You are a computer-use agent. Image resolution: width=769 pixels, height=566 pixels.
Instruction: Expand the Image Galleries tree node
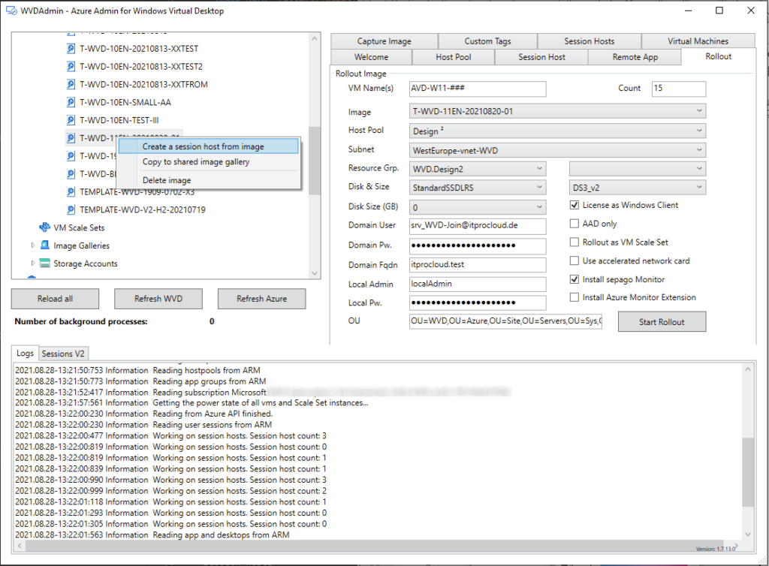(x=32, y=245)
